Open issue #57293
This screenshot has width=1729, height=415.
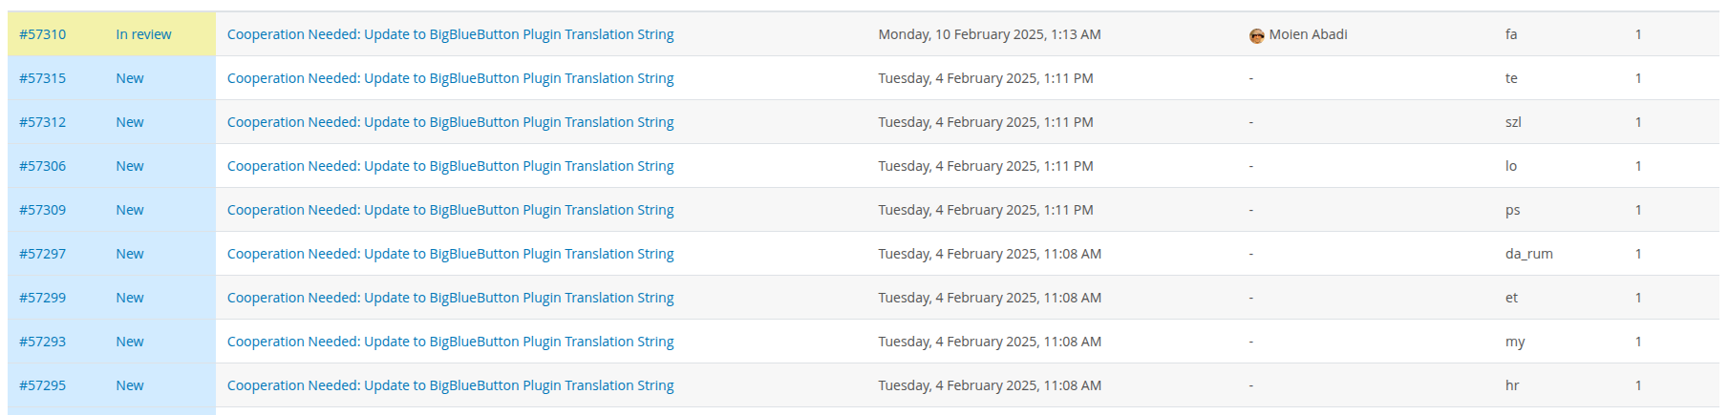click(x=43, y=342)
